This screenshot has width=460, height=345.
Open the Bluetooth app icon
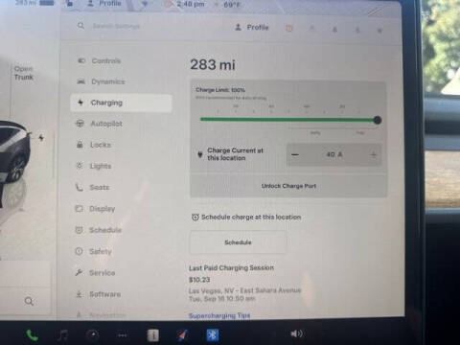[x=213, y=335]
